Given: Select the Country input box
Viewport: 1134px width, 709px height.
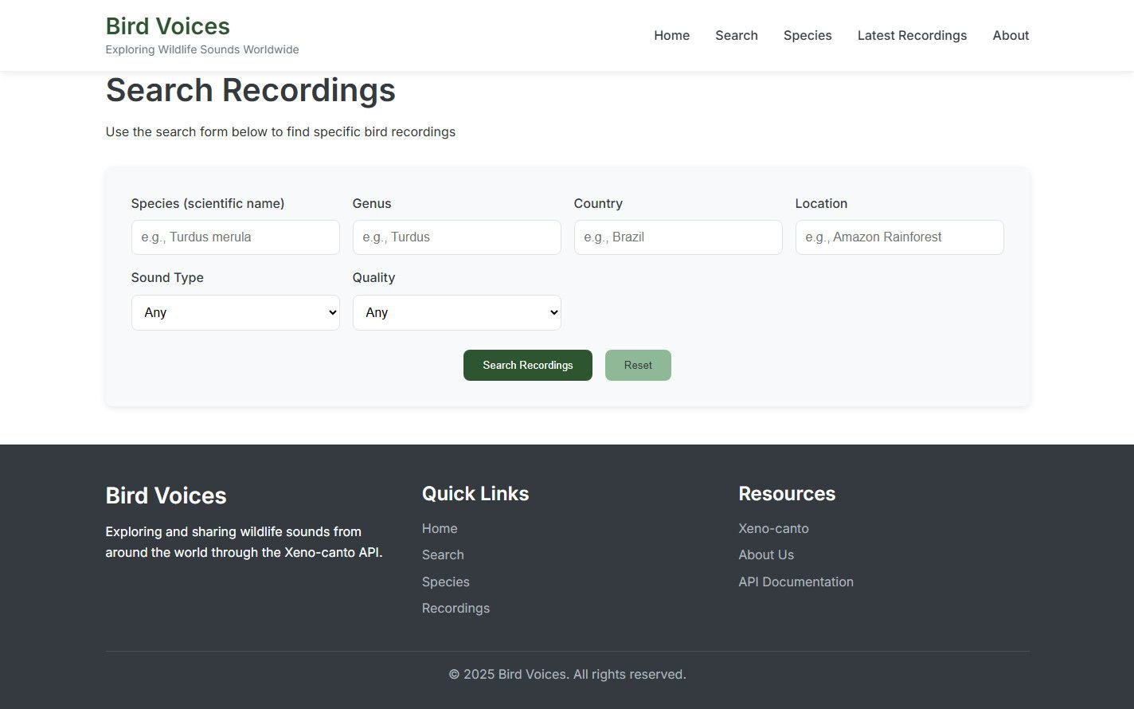Looking at the screenshot, I should pyautogui.click(x=678, y=237).
